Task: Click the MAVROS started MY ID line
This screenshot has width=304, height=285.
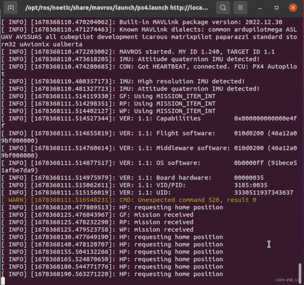Action: point(138,52)
